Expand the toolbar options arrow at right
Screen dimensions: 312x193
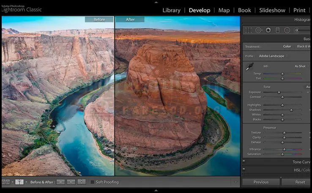point(235,182)
